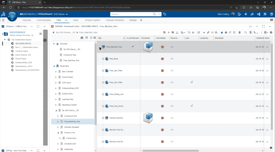
Task: Click the Share arrow icon in top bar
Action: (252, 14)
